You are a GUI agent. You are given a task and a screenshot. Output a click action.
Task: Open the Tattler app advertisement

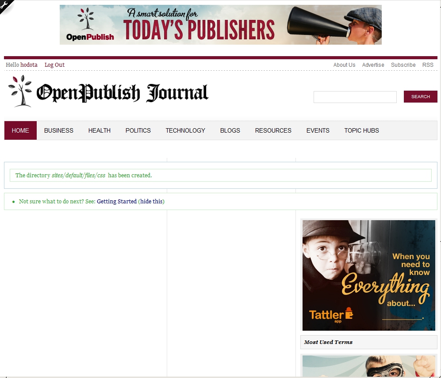[x=369, y=275]
